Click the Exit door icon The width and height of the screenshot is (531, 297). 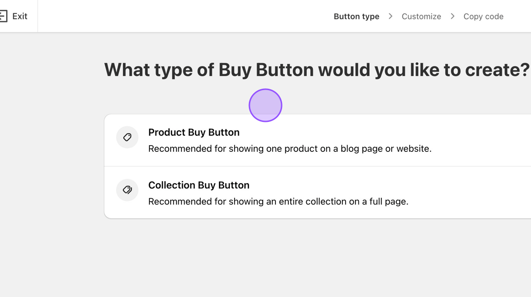tap(3, 16)
